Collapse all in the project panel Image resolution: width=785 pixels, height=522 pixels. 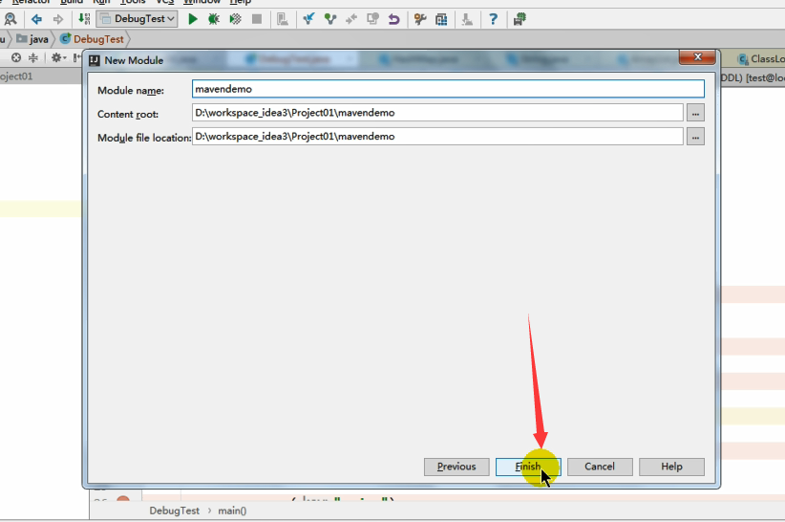click(x=33, y=57)
